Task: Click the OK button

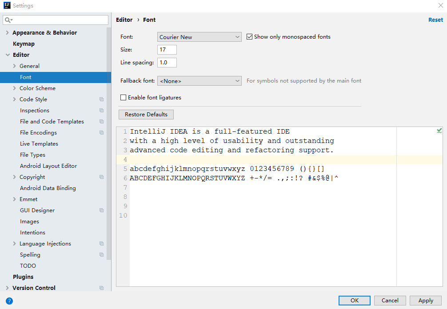Action: (354, 301)
